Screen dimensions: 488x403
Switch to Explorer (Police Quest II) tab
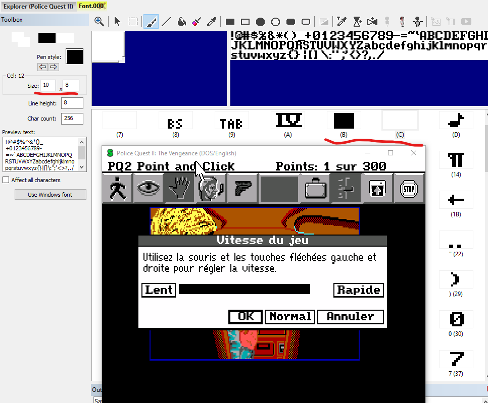[38, 6]
